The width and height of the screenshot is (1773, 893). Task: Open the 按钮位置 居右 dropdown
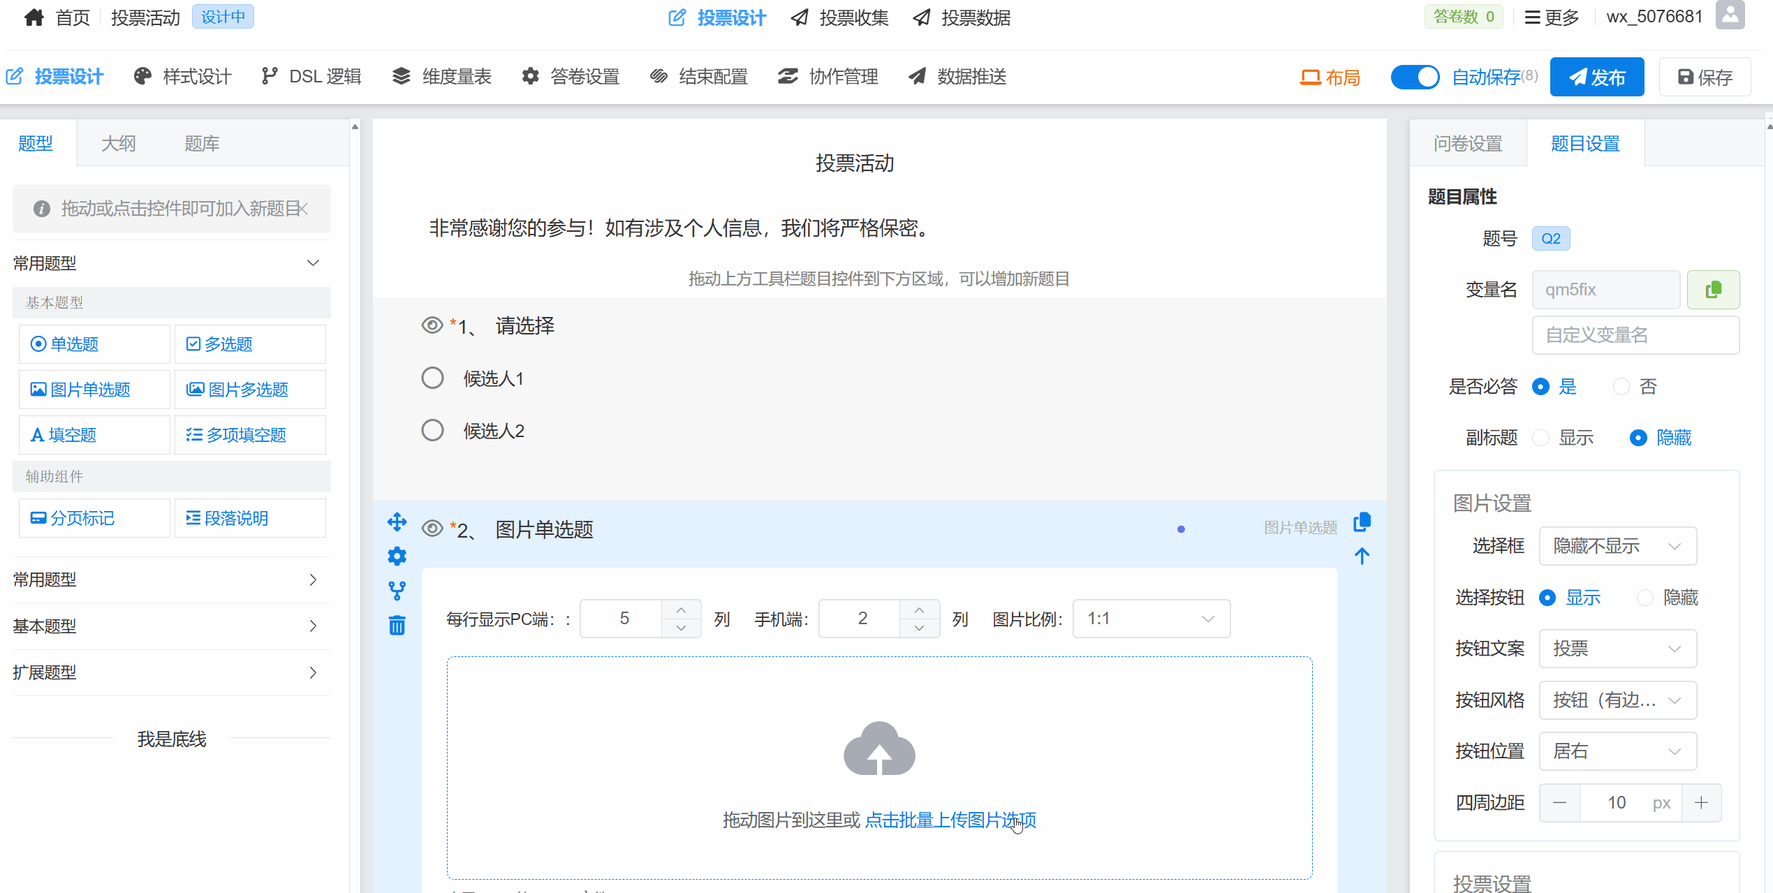point(1617,751)
